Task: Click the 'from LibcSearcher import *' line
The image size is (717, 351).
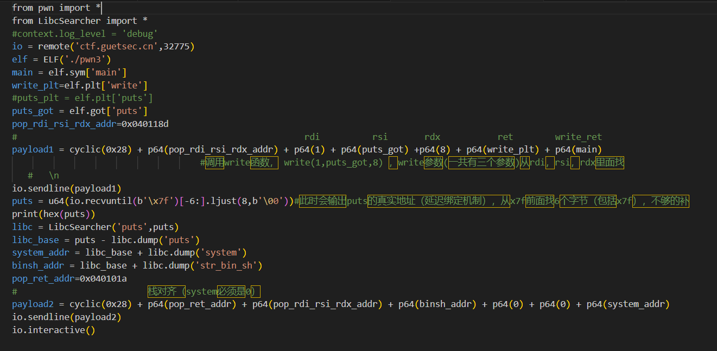Action: pyautogui.click(x=80, y=21)
